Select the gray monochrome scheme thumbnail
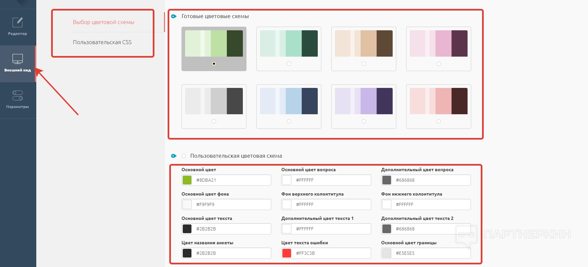Viewport: 588px width, 267px height. (214, 101)
